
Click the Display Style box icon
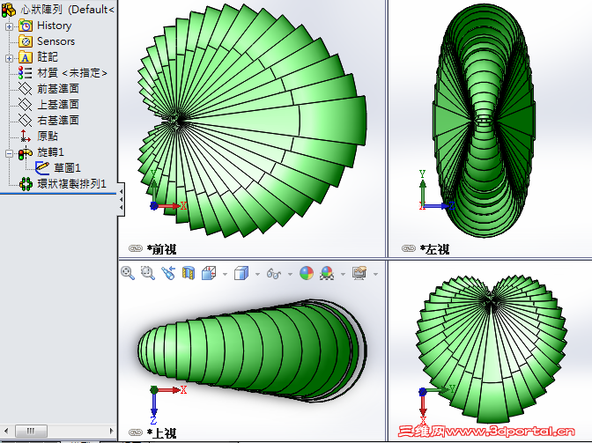point(241,273)
